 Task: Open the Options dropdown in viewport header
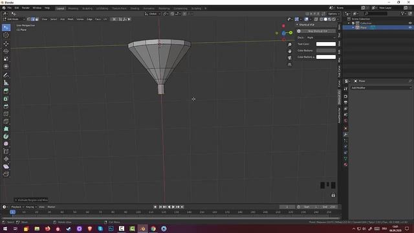[333, 14]
